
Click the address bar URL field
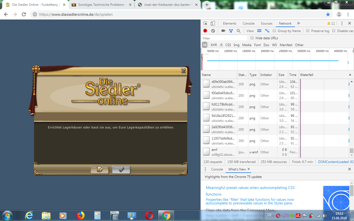click(x=177, y=14)
